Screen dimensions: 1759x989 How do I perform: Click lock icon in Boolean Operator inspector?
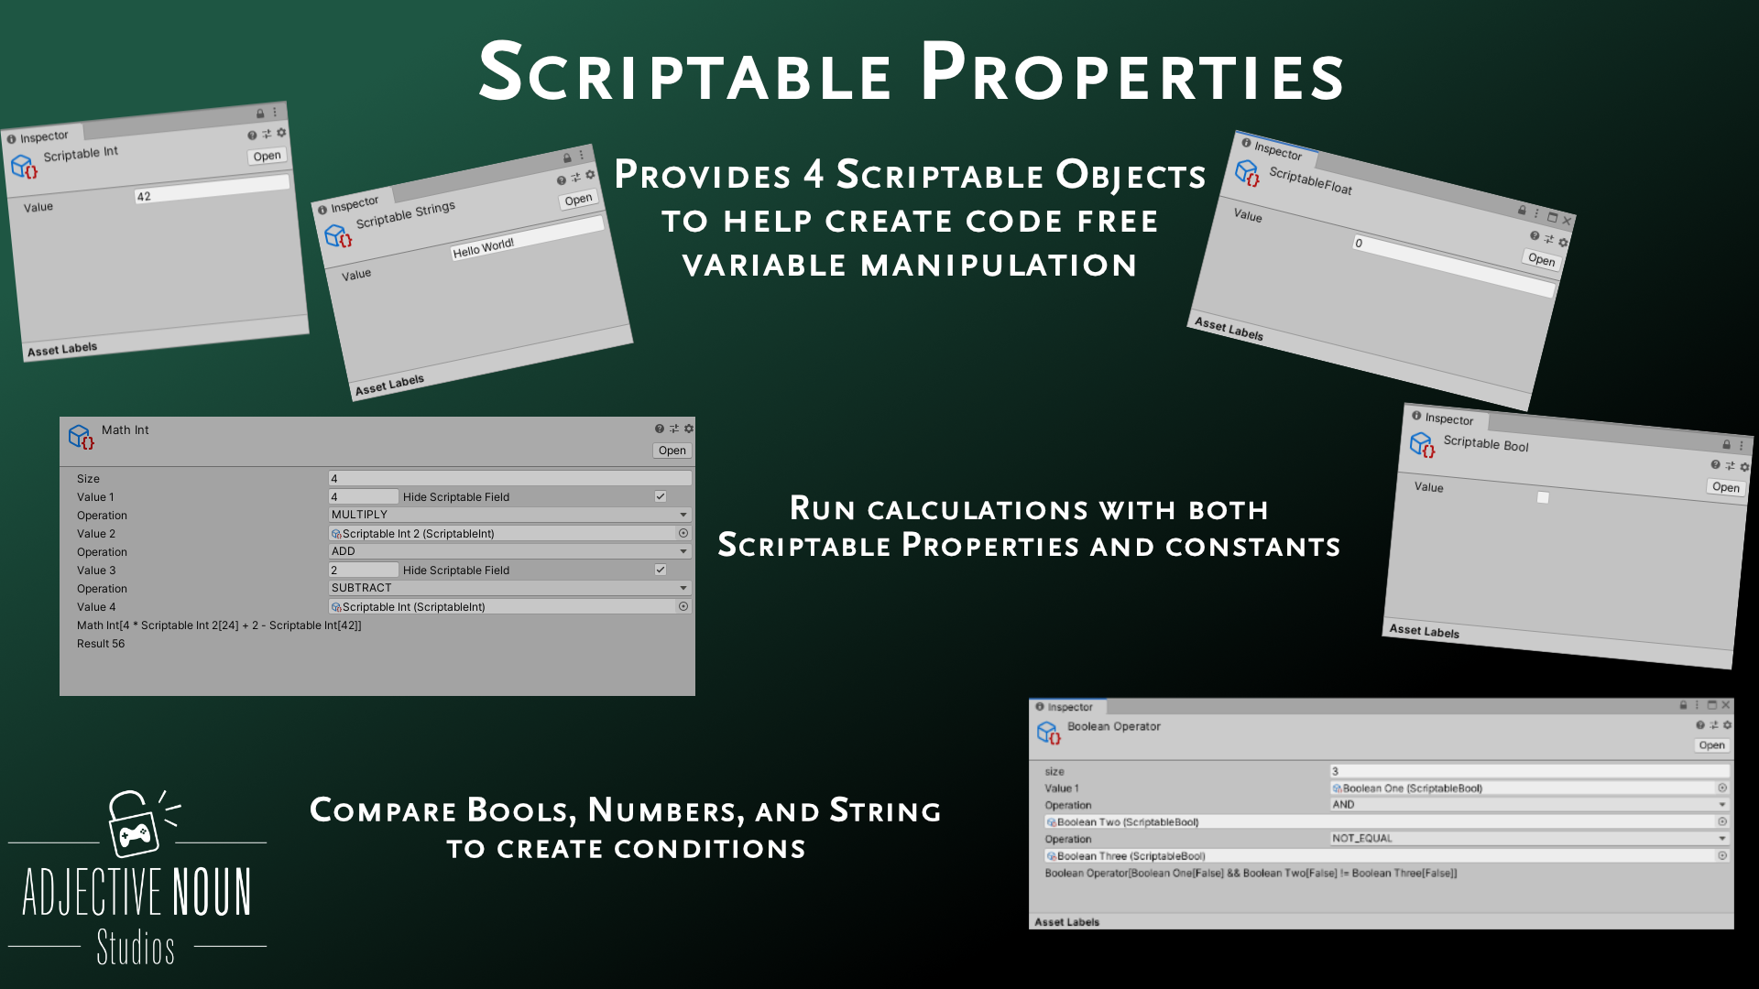point(1683,705)
